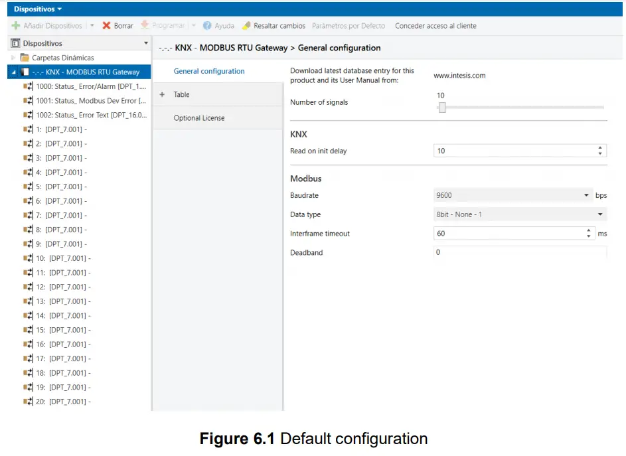Click Conceder acceso al cliente
Image resolution: width=626 pixels, height=456 pixels.
pyautogui.click(x=435, y=26)
